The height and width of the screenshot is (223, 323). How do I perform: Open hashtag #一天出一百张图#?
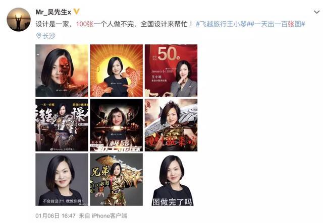pyautogui.click(x=276, y=24)
